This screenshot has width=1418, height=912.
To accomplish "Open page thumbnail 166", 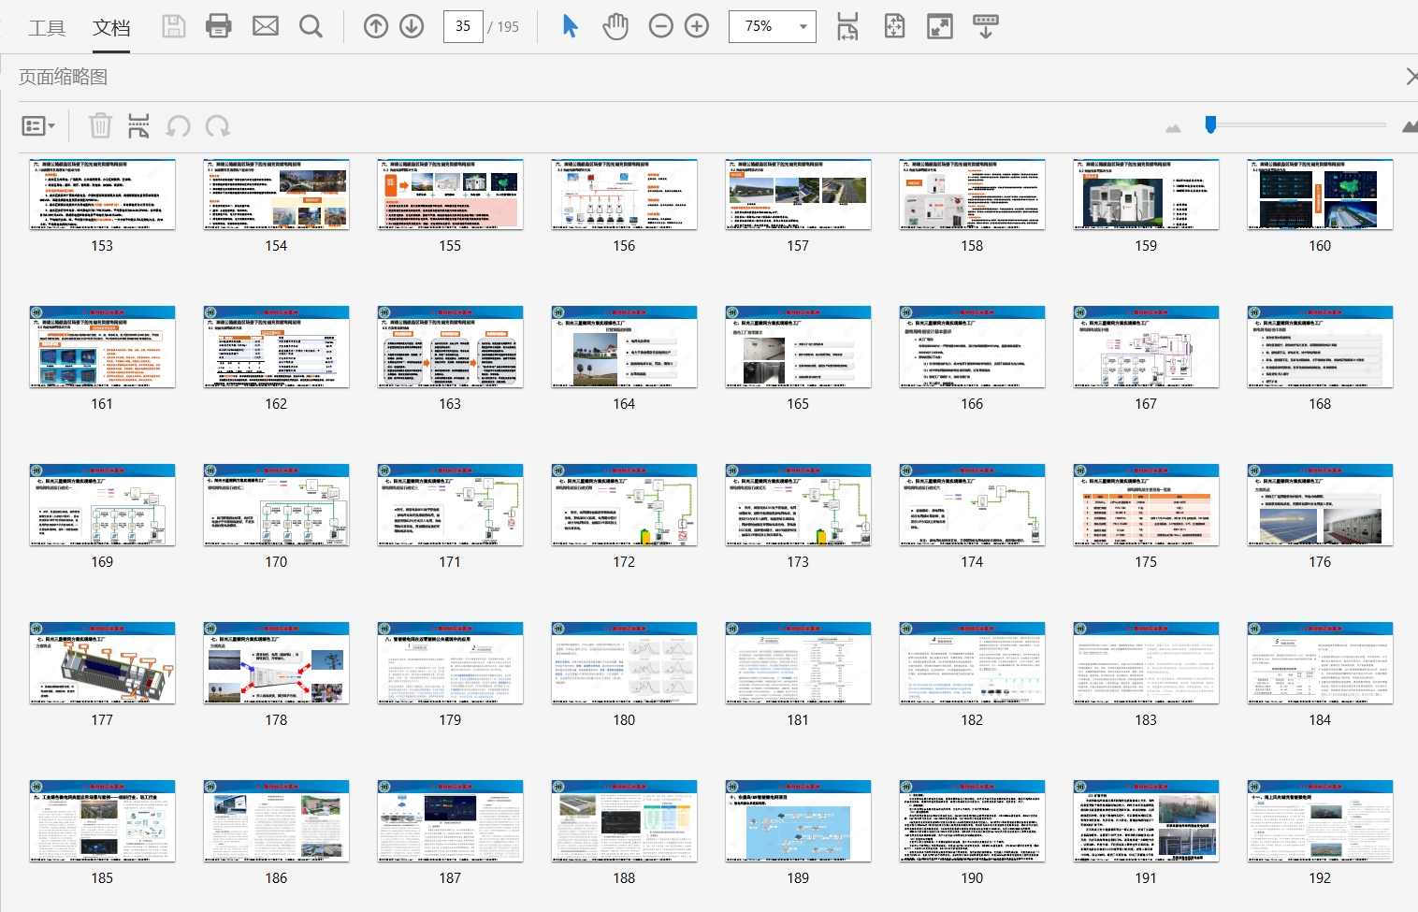I will [972, 347].
